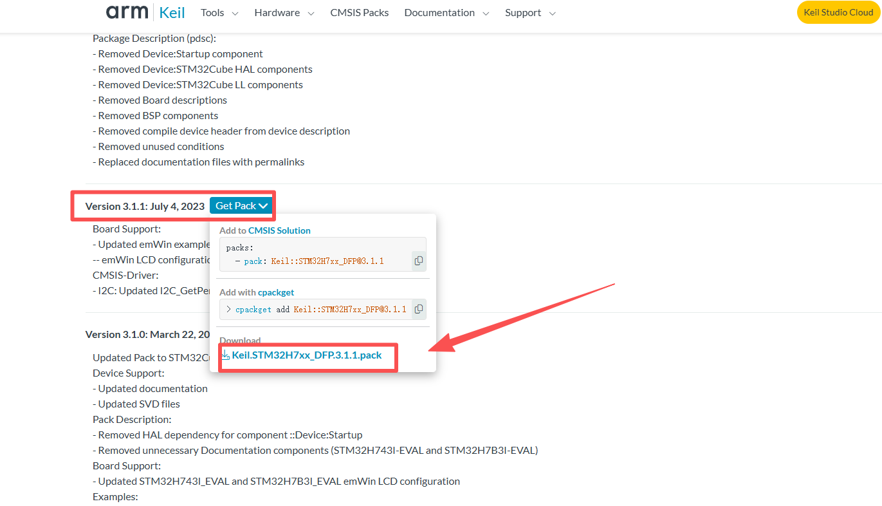Screen dimensions: 882x506
Task: Copy the CMSIS Solution packs snippet
Action: tap(419, 261)
